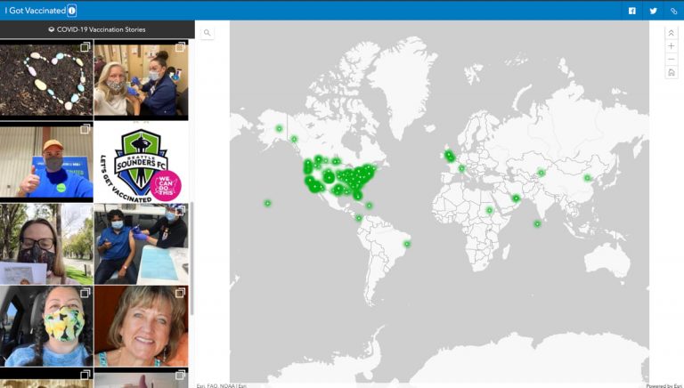Select the Alaska story marker
The image size is (684, 388).
tap(279, 129)
